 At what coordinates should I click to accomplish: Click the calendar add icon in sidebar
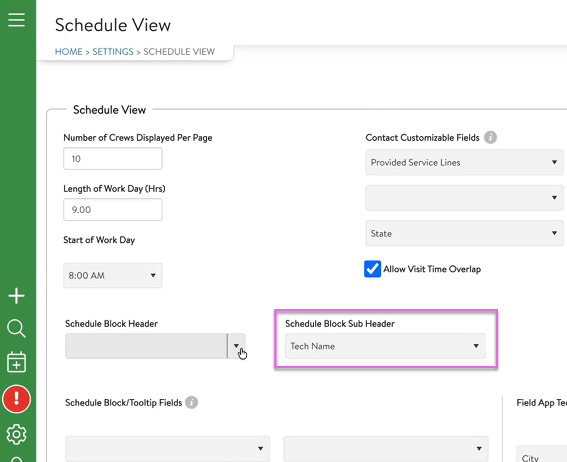point(16,362)
